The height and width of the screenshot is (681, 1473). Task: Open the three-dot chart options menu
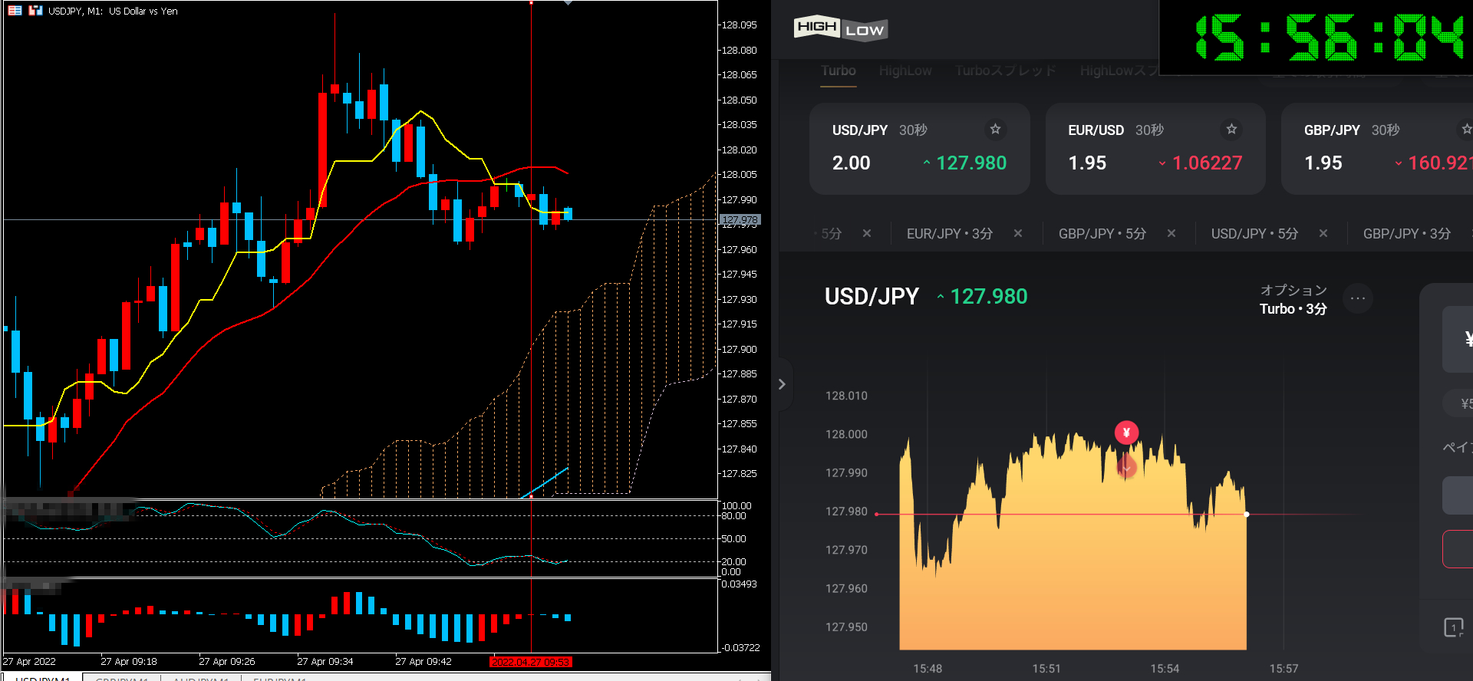1357,298
